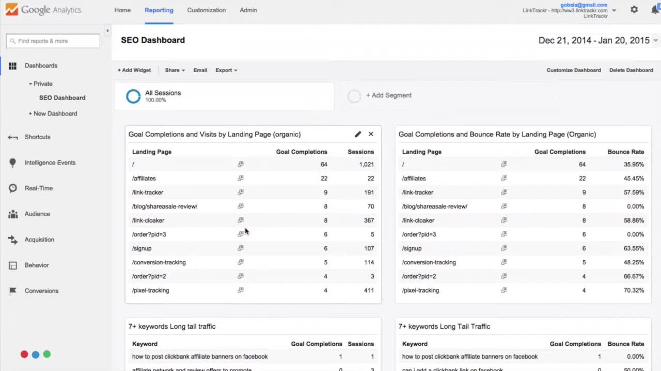
Task: Click the green dot at bottom left
Action: point(47,354)
